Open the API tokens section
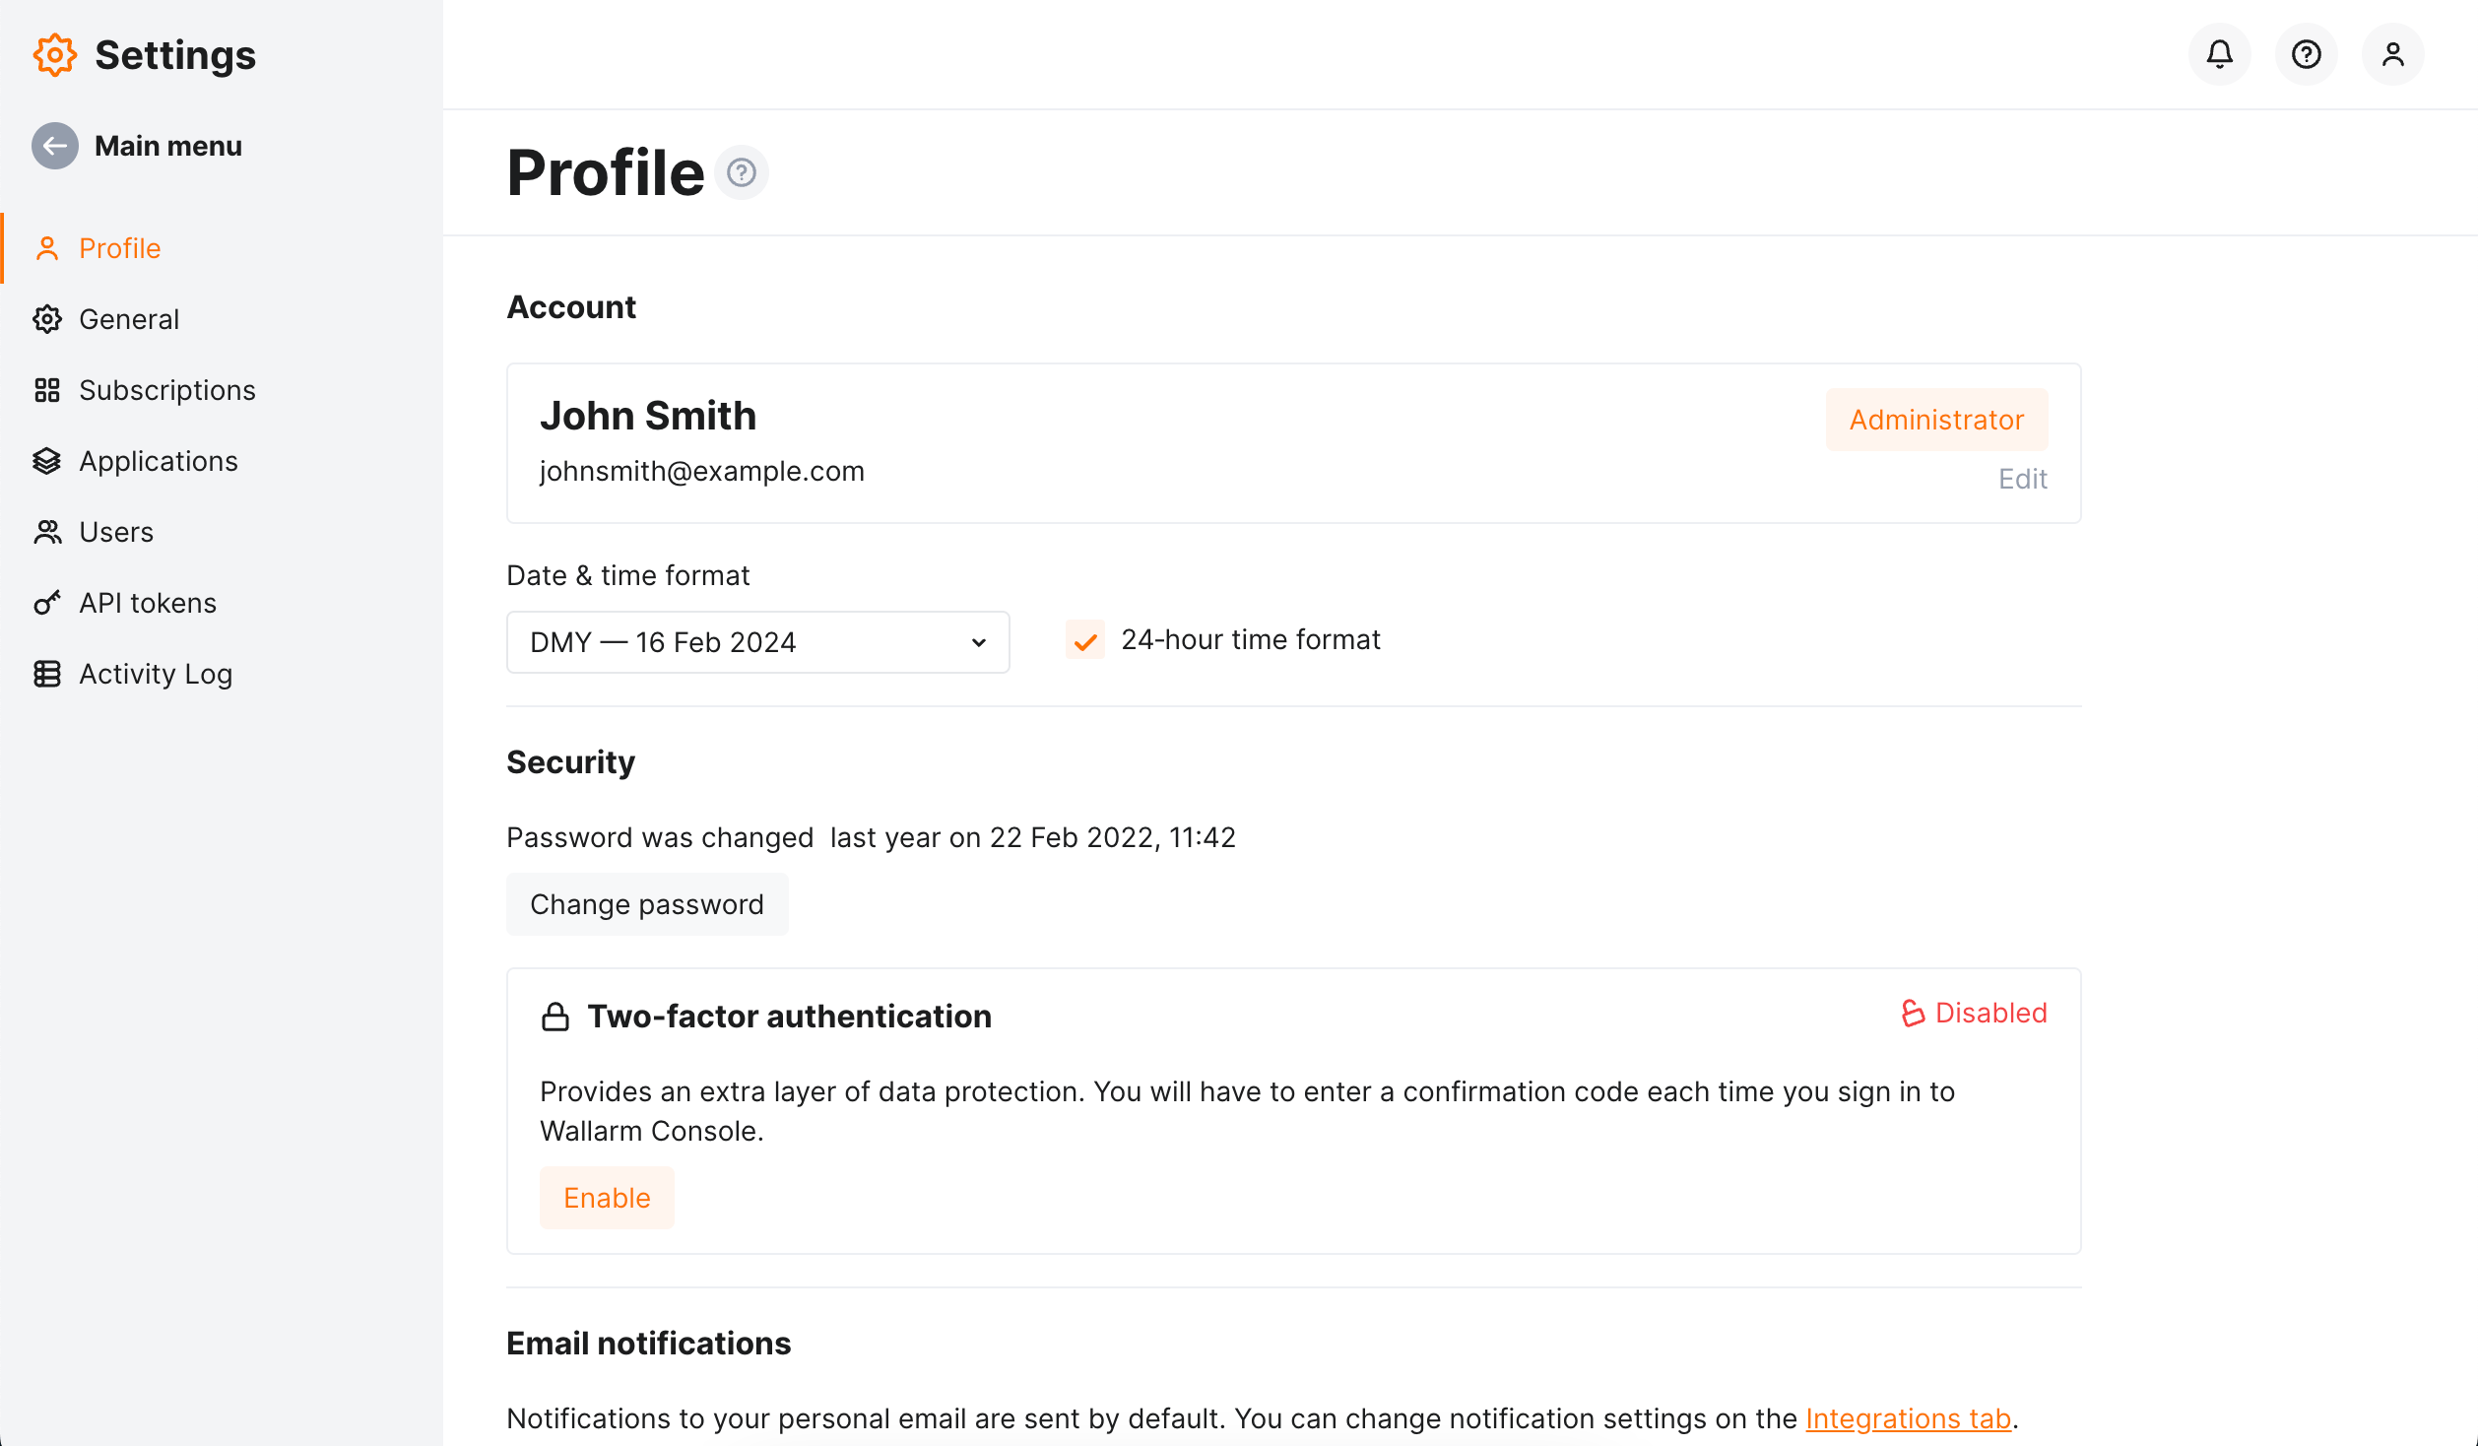The height and width of the screenshot is (1446, 2478). pyautogui.click(x=147, y=603)
